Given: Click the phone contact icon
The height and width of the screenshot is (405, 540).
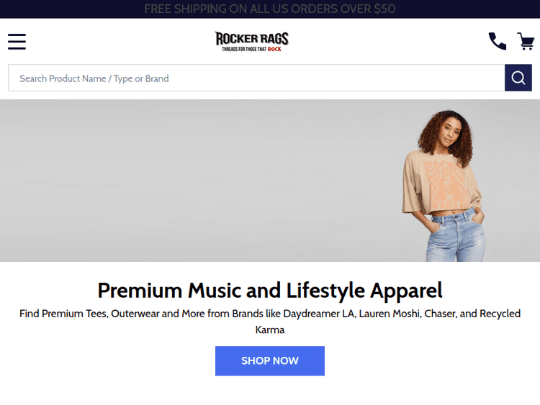Looking at the screenshot, I should pyautogui.click(x=498, y=41).
